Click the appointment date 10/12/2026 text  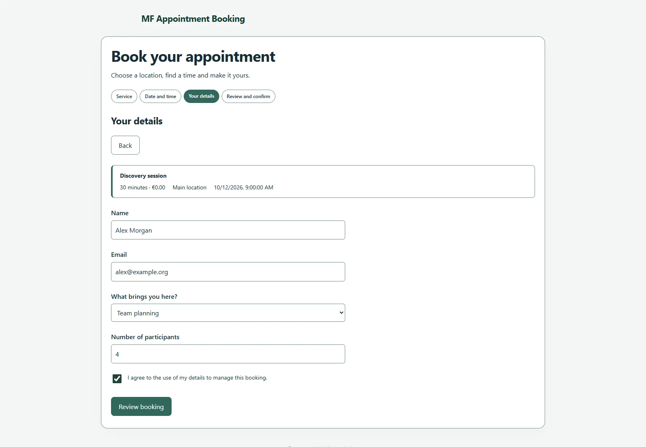click(x=243, y=187)
